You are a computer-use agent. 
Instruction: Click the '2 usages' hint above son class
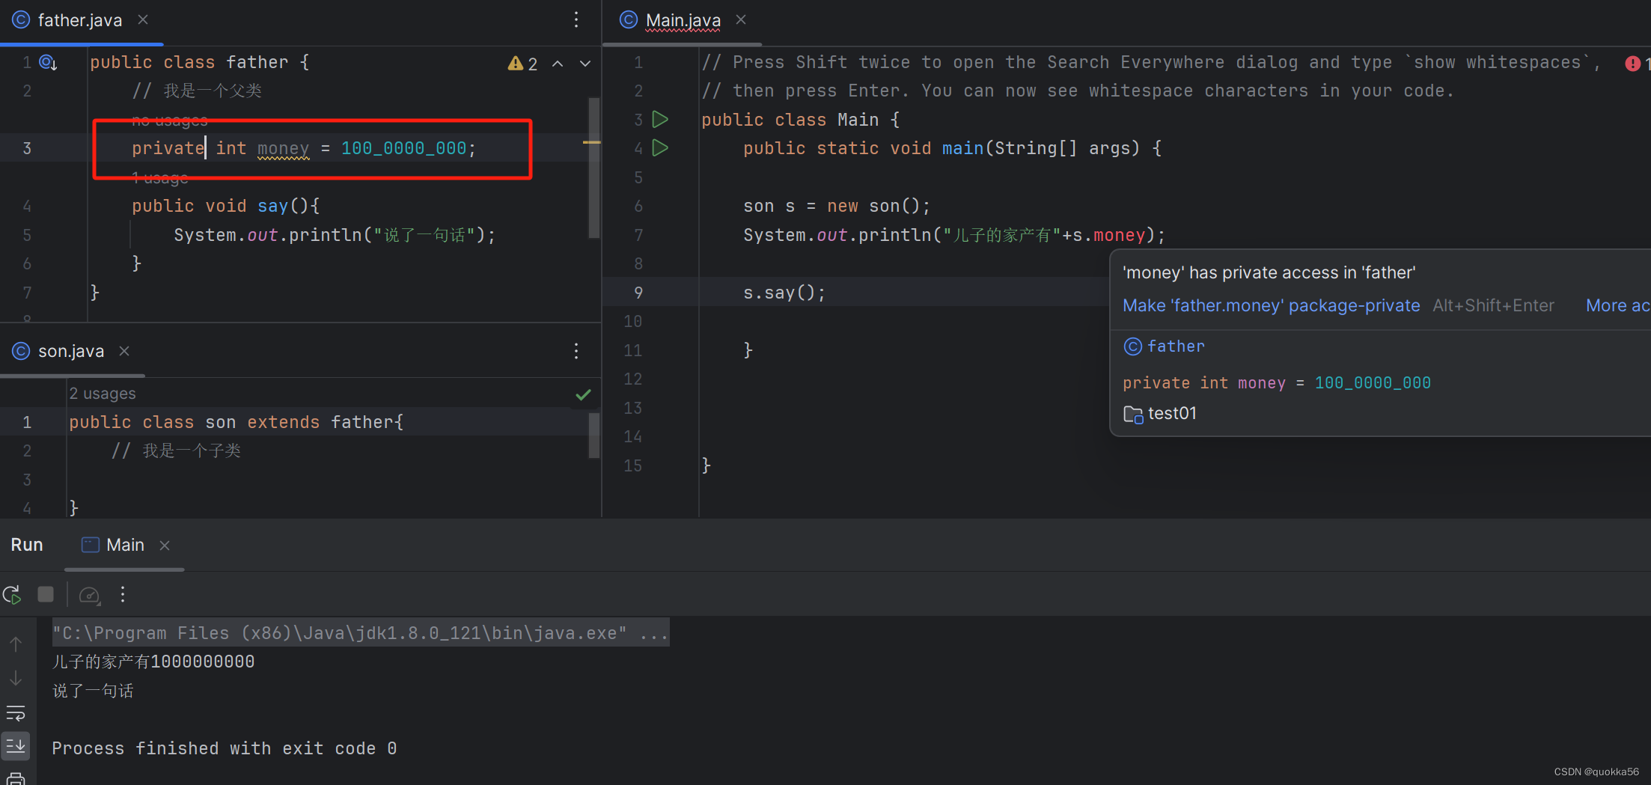103,394
